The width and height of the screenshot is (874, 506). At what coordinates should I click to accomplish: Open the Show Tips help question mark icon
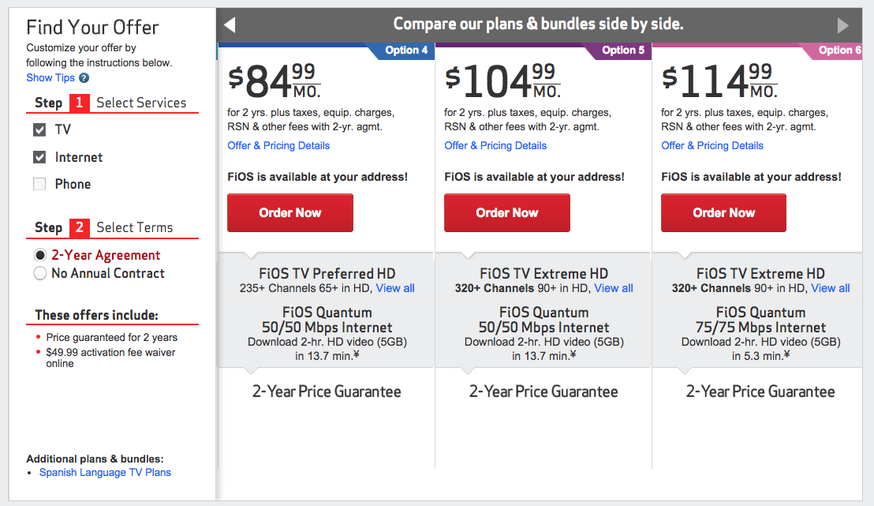[x=85, y=77]
